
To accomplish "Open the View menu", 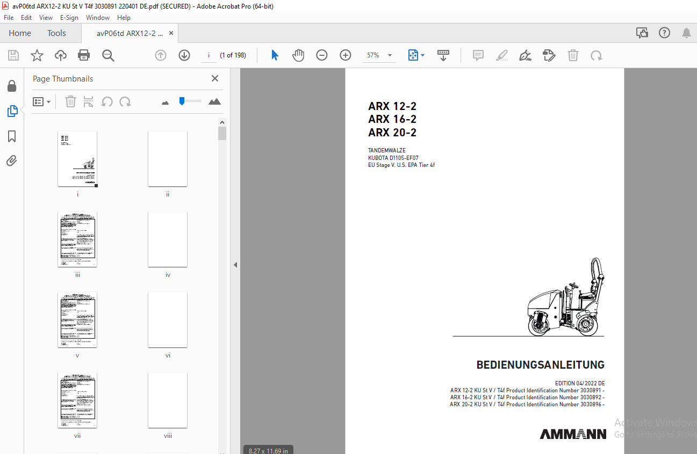I will point(46,18).
